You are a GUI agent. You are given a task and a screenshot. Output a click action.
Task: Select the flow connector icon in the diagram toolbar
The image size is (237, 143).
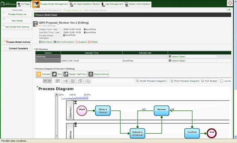point(65,81)
